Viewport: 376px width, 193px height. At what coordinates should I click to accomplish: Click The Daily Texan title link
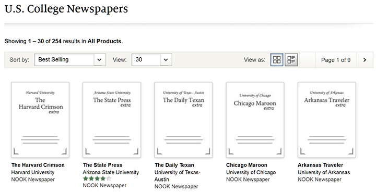[x=174, y=165]
